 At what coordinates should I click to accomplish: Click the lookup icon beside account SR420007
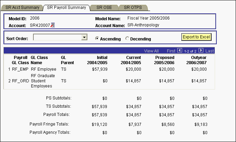[53, 25]
